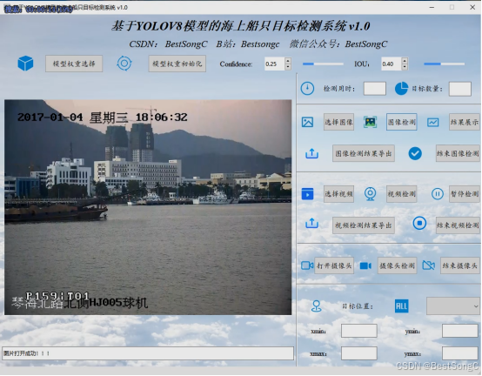Choose a video with 选择视频 button
482x376 pixels.
pos(338,194)
